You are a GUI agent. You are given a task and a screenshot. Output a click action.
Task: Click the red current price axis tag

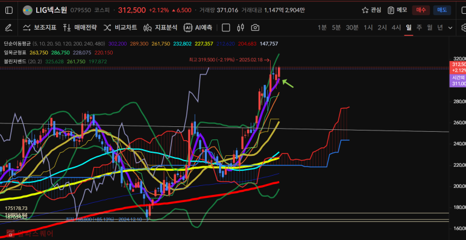coord(458,67)
